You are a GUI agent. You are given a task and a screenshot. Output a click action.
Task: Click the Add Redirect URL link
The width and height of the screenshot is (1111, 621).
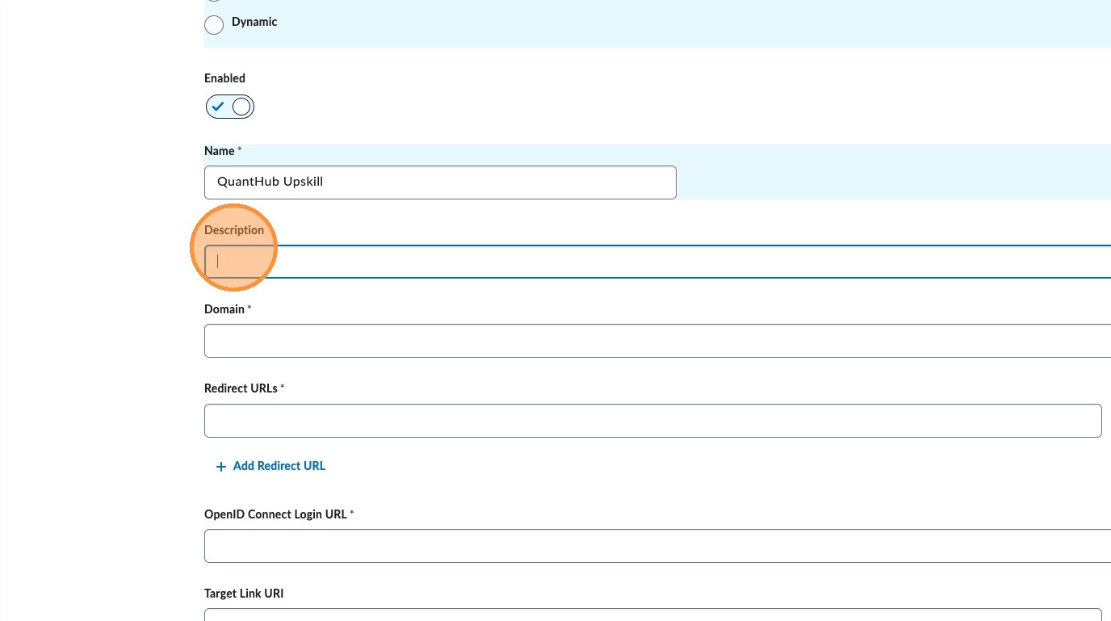click(x=279, y=466)
